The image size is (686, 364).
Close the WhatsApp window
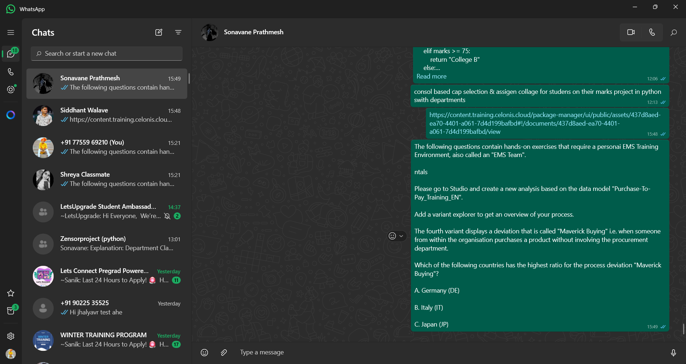pos(675,7)
